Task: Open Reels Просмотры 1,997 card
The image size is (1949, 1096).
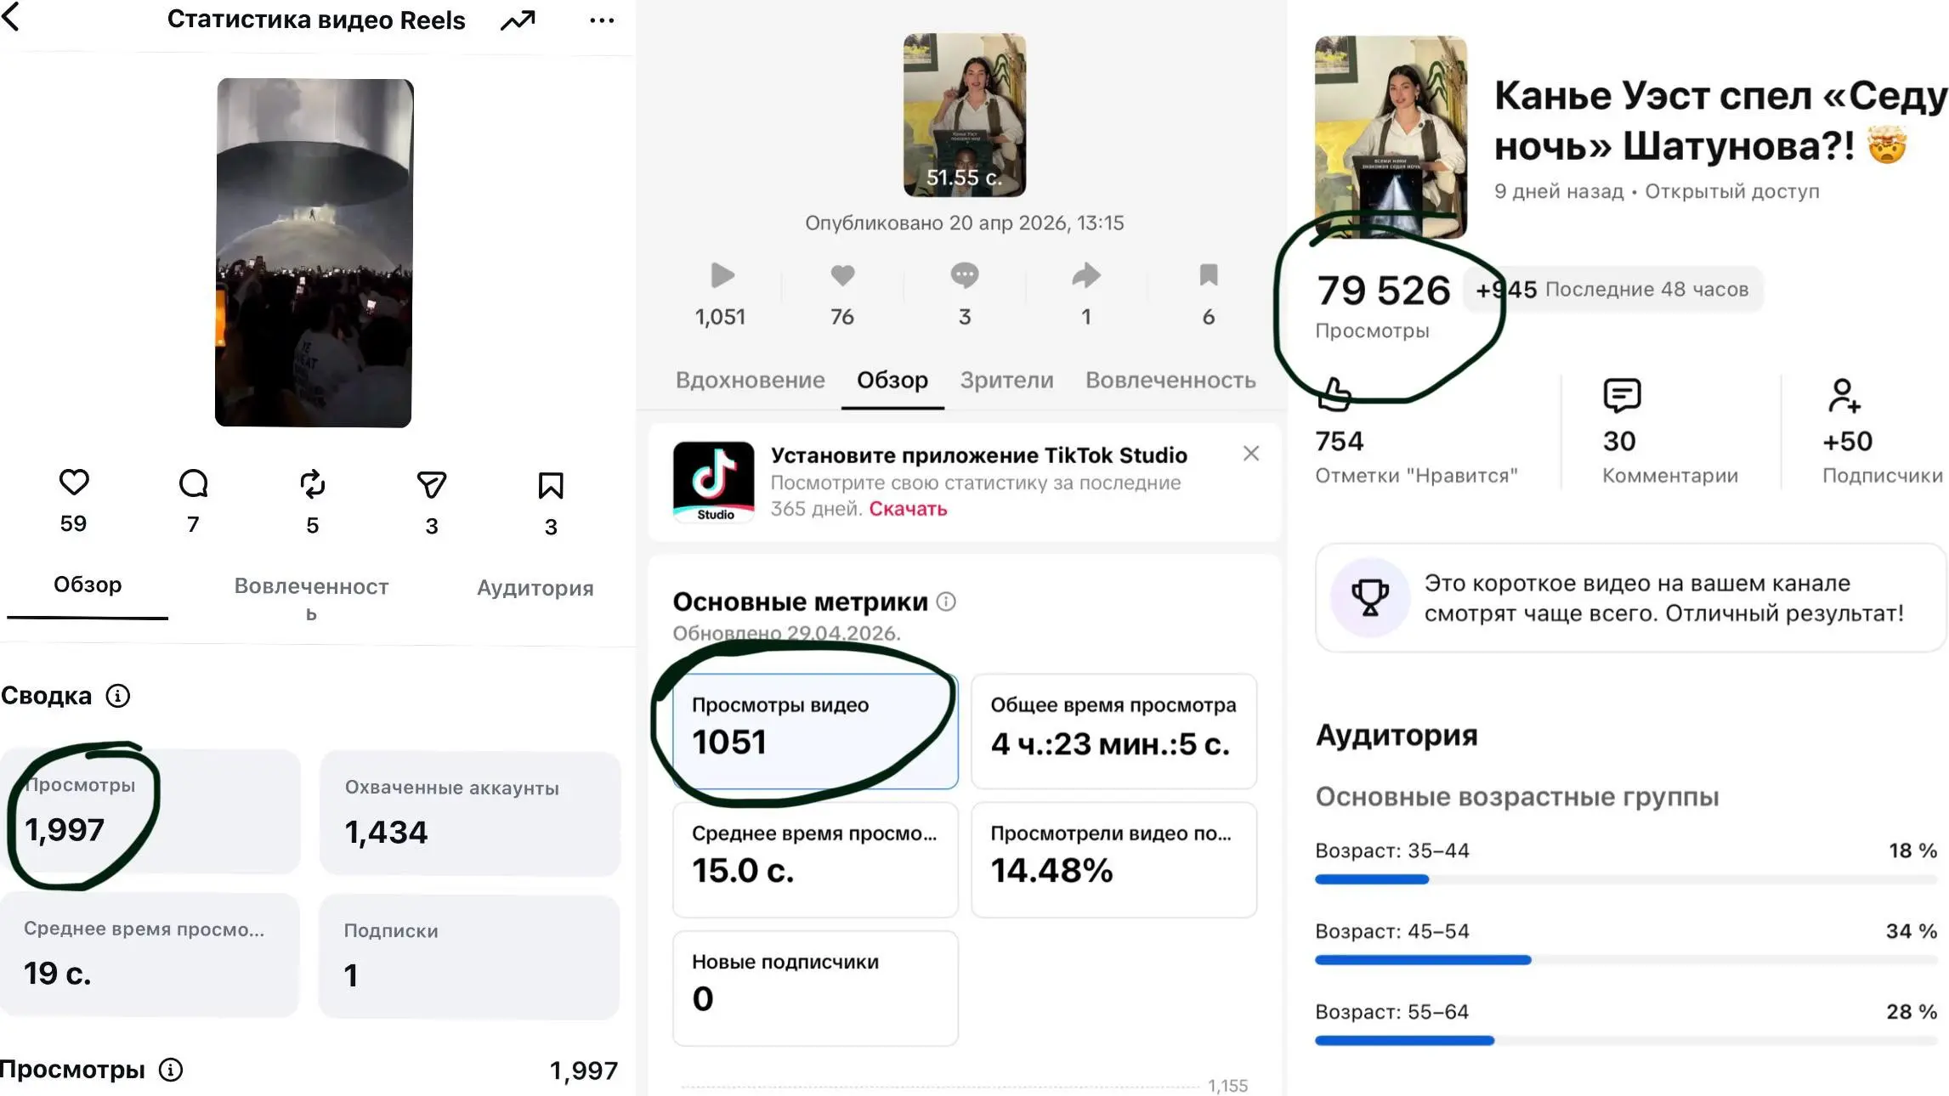Action: (x=150, y=811)
